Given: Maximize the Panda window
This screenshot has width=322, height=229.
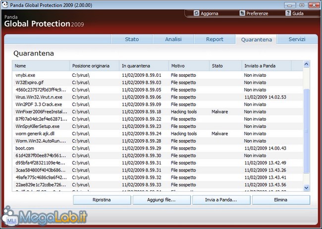Looking at the screenshot, I should (x=302, y=5).
